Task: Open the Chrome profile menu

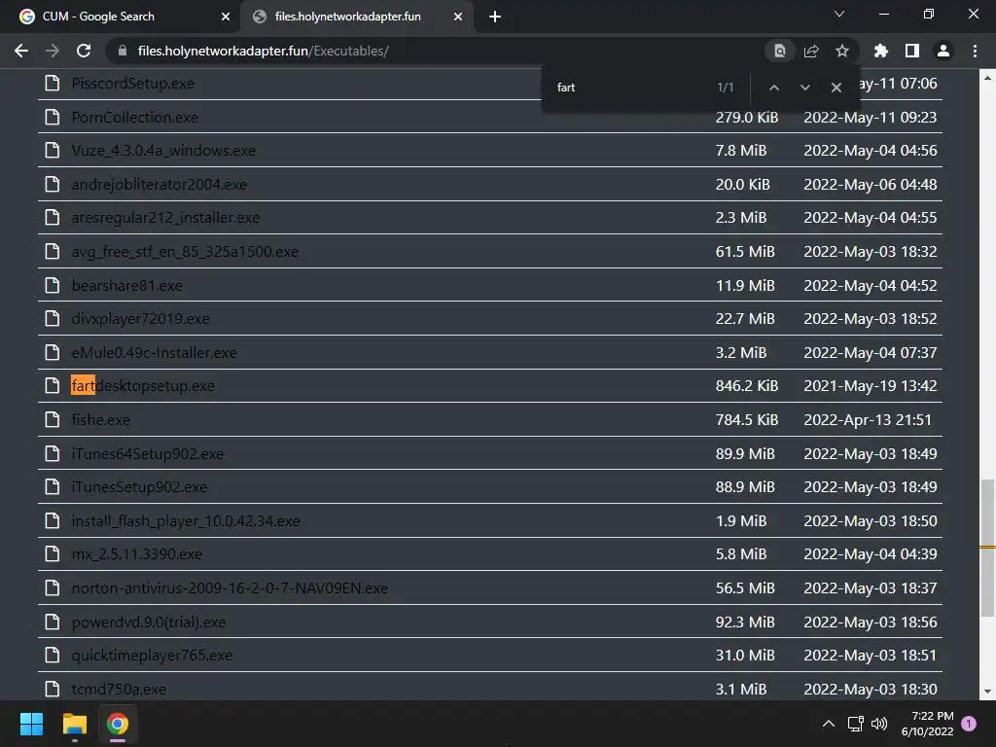Action: [943, 51]
